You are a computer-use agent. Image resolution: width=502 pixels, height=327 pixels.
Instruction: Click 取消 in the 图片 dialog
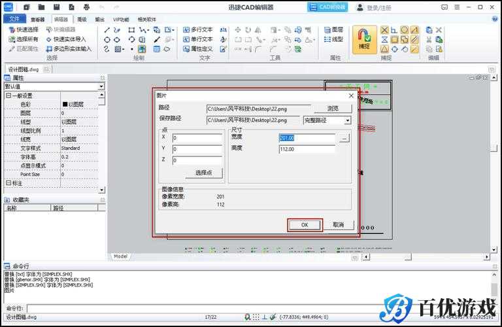tap(339, 225)
